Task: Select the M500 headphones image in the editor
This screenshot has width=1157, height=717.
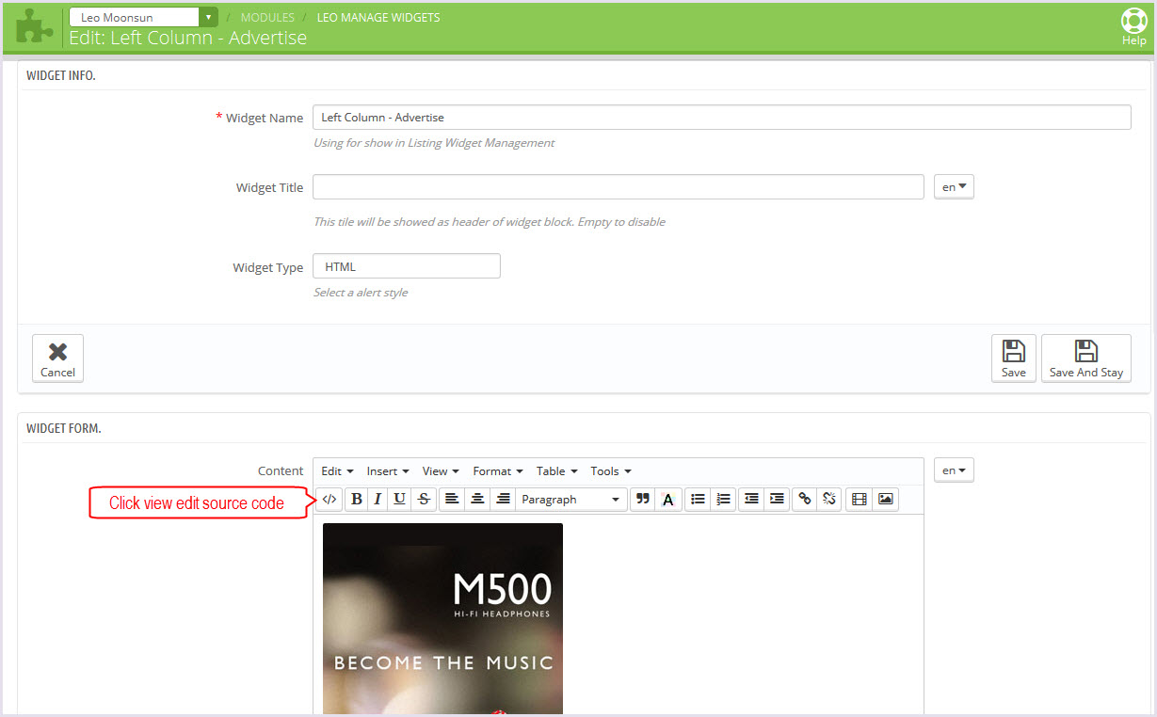Action: 442,618
